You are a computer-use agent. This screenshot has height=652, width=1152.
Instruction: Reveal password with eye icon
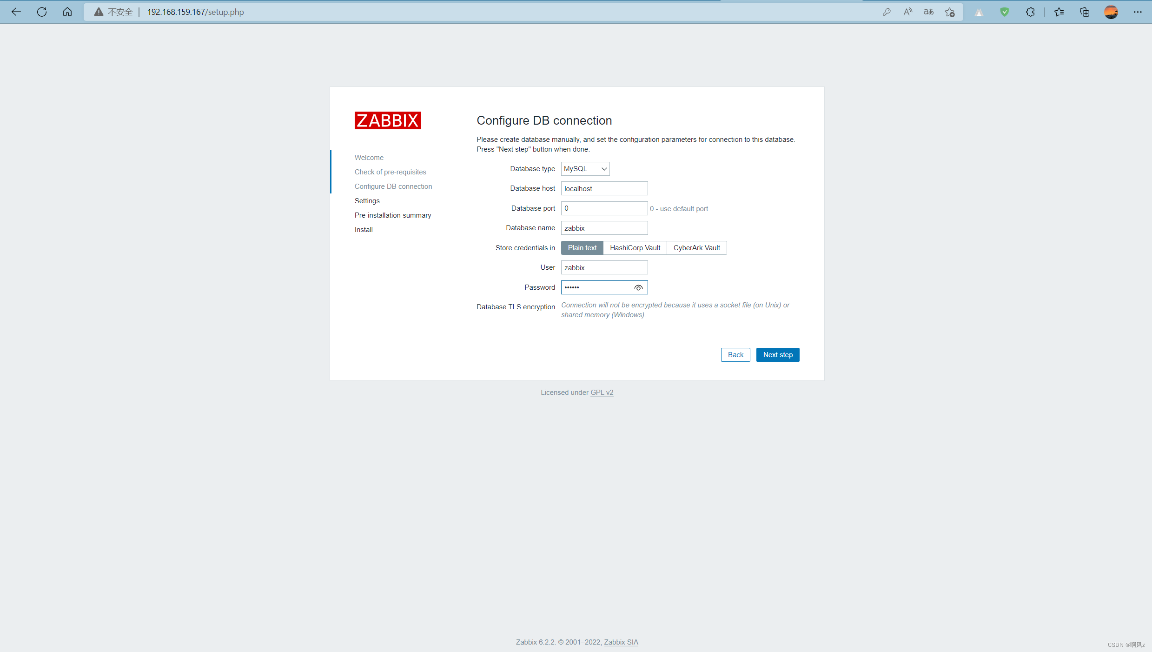click(638, 288)
